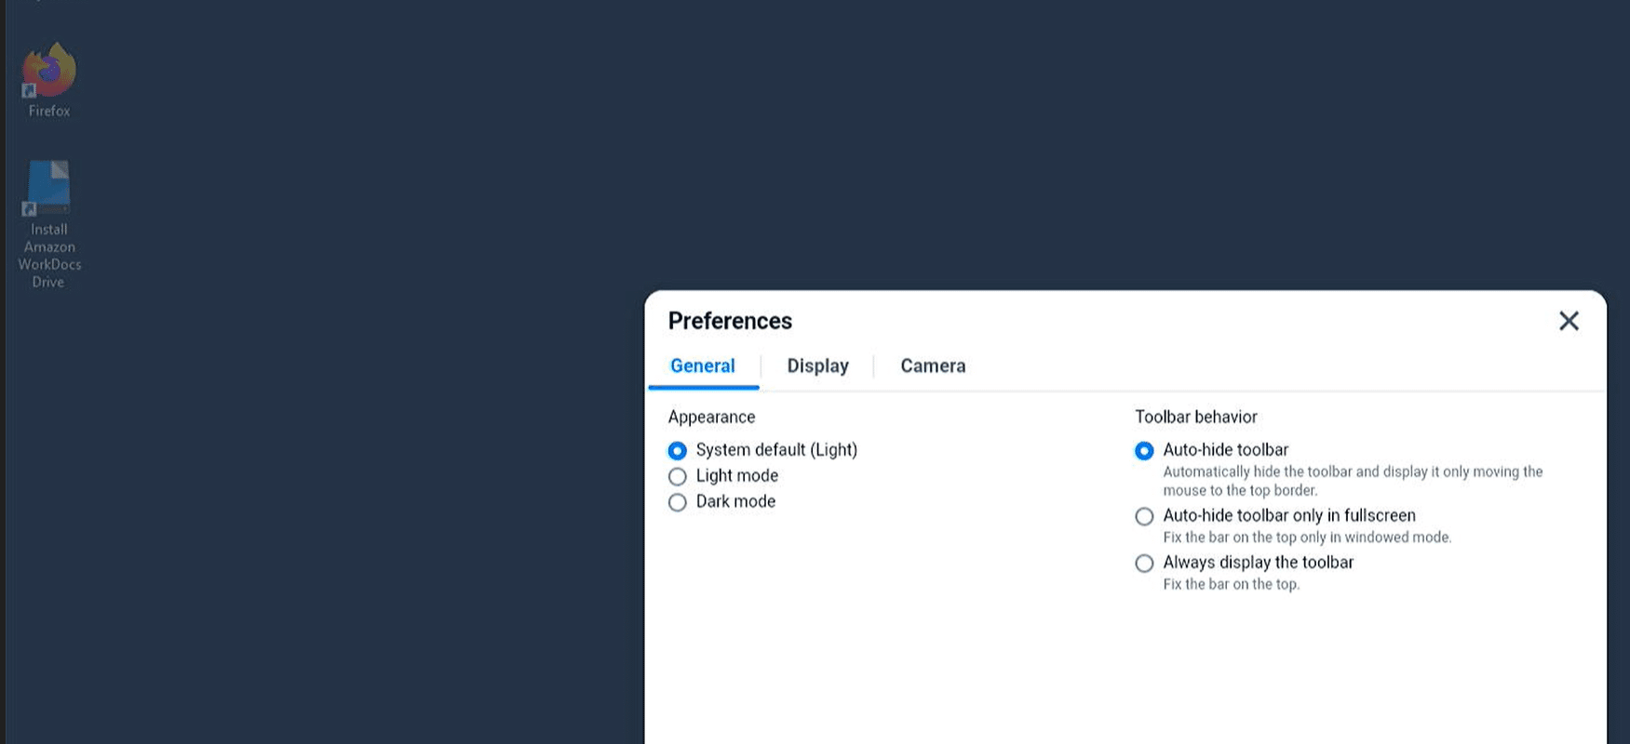Click the Firefox label under the icon
The width and height of the screenshot is (1630, 744).
pyautogui.click(x=49, y=111)
